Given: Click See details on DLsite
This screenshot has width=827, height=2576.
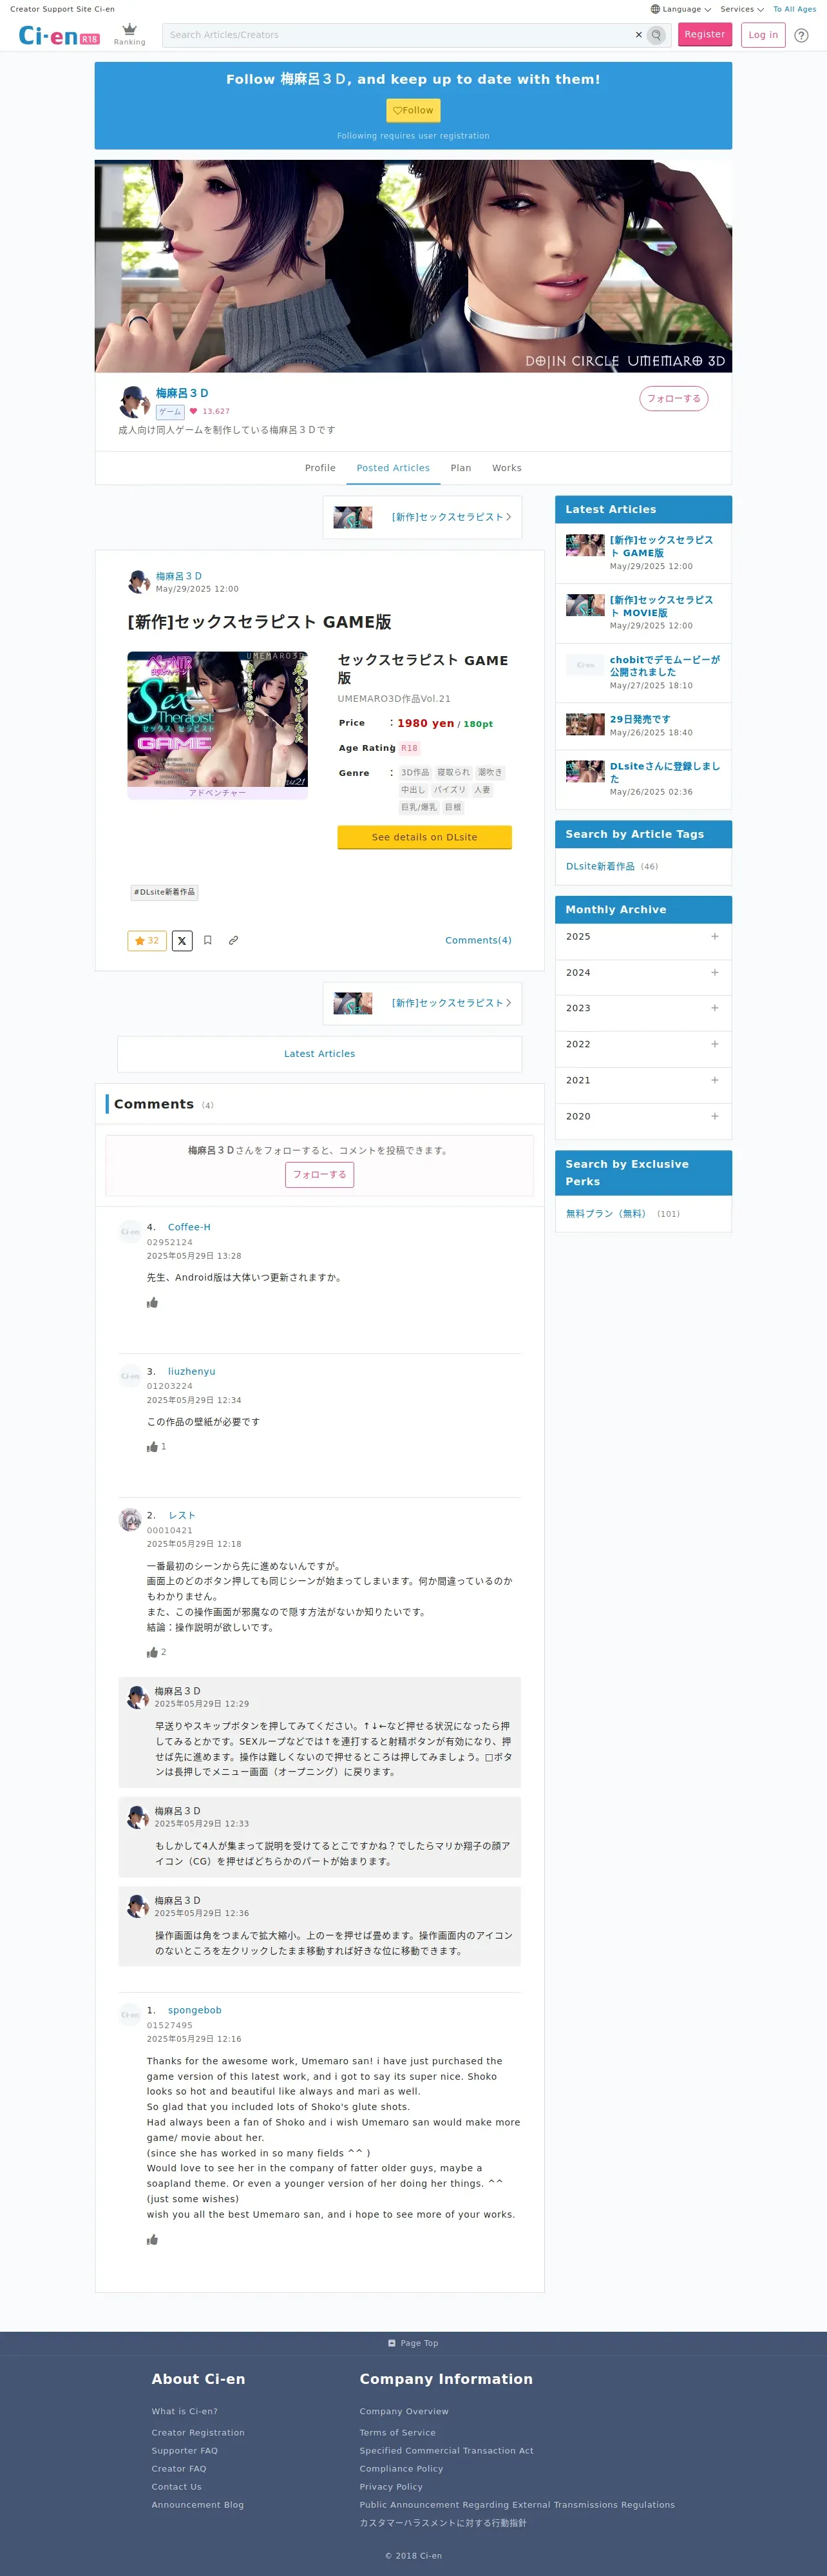Looking at the screenshot, I should (424, 837).
